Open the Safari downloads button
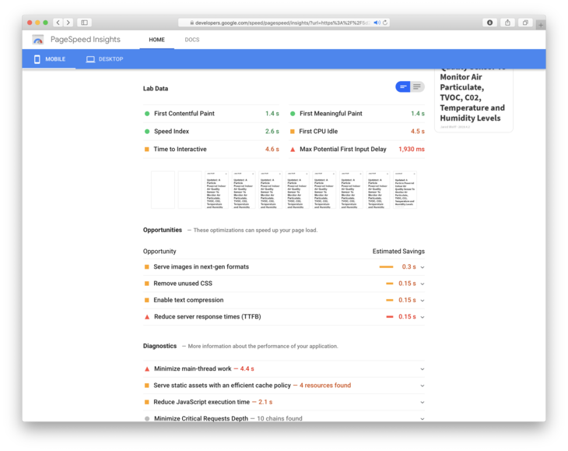This screenshot has height=451, width=568. pos(489,23)
